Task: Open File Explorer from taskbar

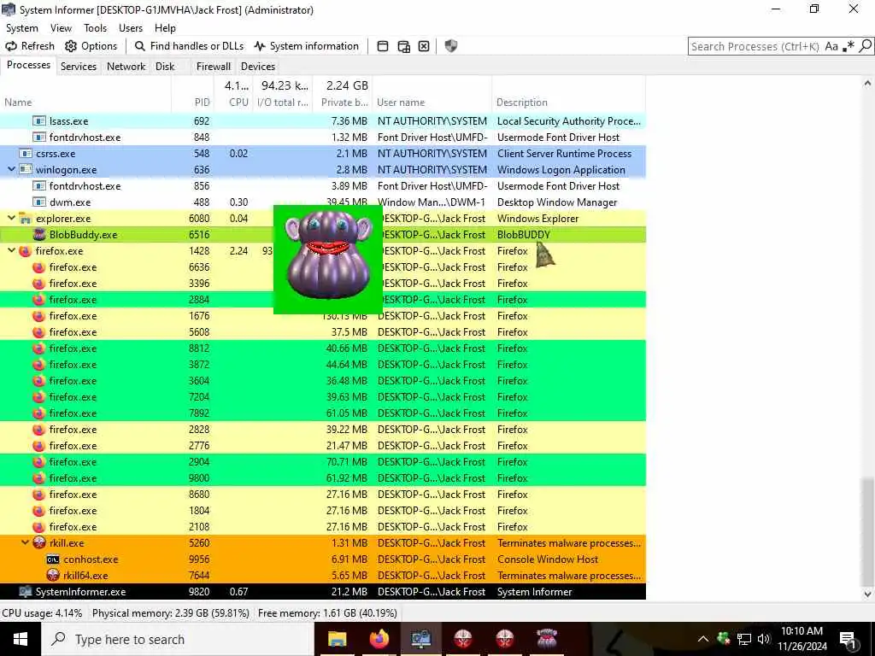Action: pyautogui.click(x=338, y=639)
